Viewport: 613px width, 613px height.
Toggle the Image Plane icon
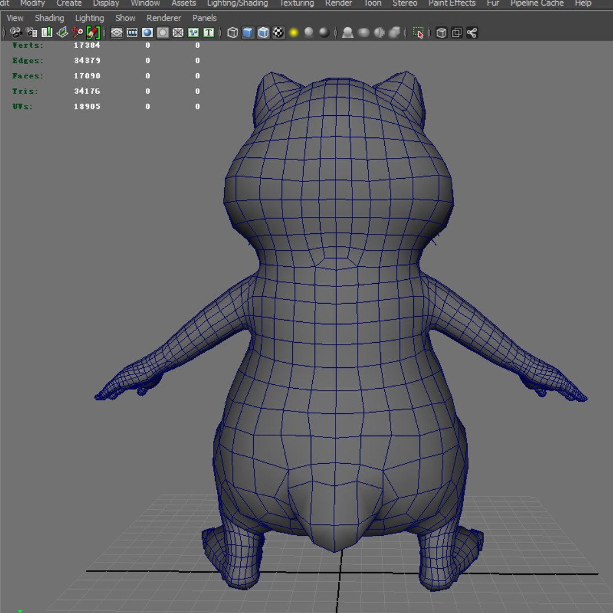[62, 32]
